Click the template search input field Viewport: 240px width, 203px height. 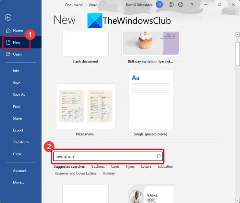[x=108, y=156]
